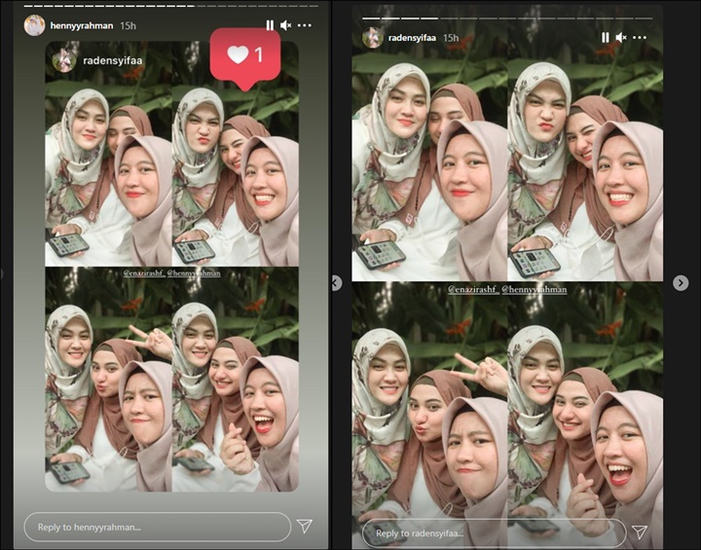Click 15h timestamp on radensyifaa story
701x550 pixels.
(x=451, y=38)
